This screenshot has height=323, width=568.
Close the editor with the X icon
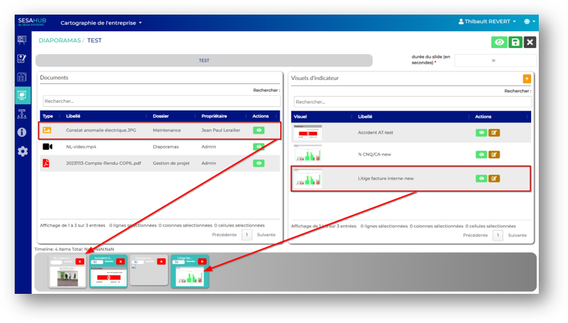pyautogui.click(x=530, y=42)
